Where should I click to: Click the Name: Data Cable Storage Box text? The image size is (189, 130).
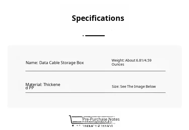pos(55,63)
